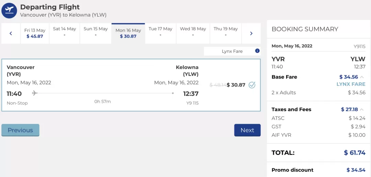Click the LYNX FARE link in summary

[x=351, y=84]
